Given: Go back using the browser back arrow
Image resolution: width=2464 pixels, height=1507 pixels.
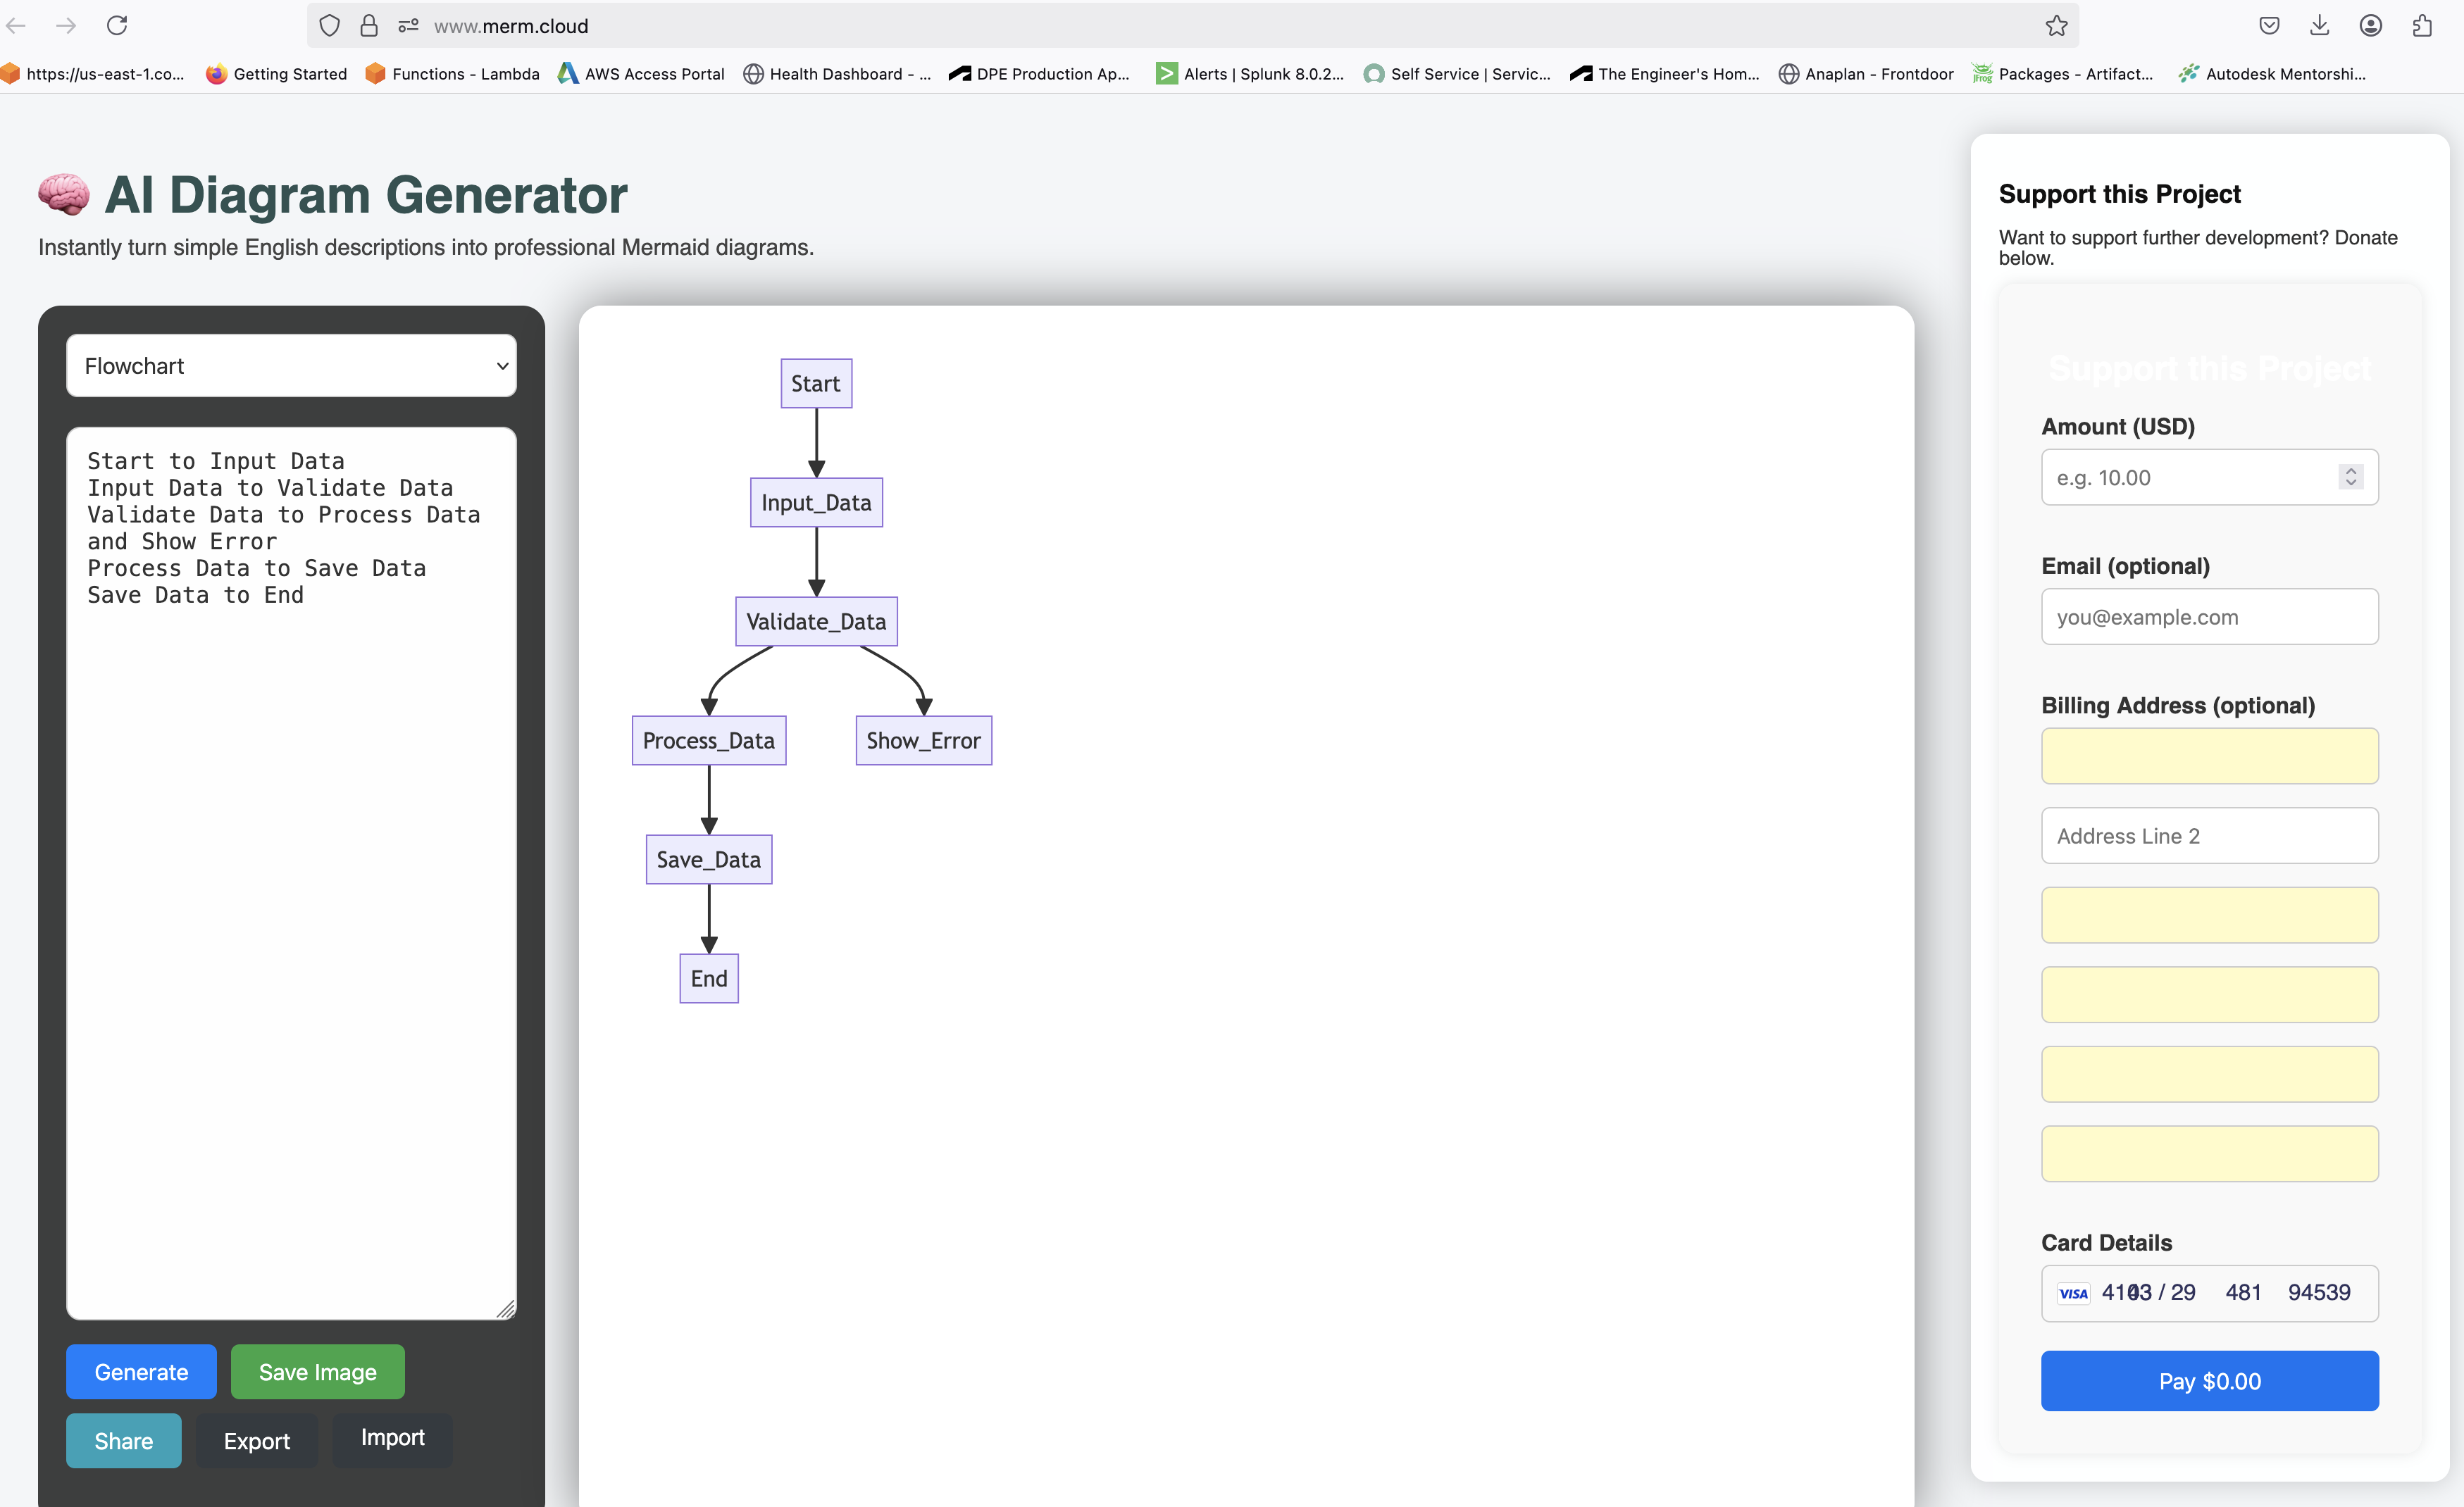Looking at the screenshot, I should [x=16, y=25].
